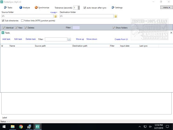This screenshot has height=130, width=173.
Task: Click Add task link
Action: 6,39
